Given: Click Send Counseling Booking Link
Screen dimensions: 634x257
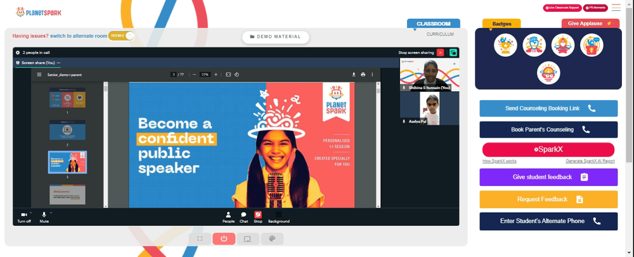Looking at the screenshot, I should (548, 108).
